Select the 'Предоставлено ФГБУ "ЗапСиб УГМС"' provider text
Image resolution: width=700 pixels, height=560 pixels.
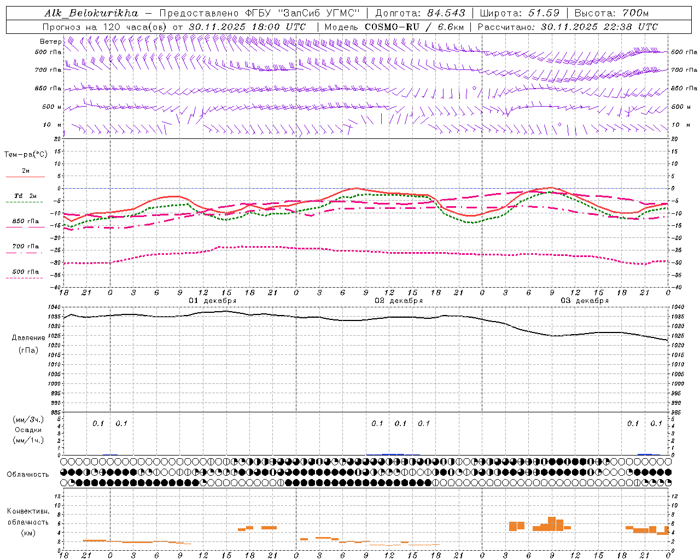(259, 13)
